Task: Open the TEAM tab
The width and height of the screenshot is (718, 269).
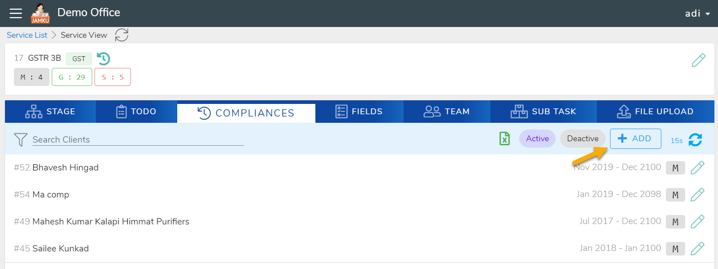Action: tap(447, 112)
